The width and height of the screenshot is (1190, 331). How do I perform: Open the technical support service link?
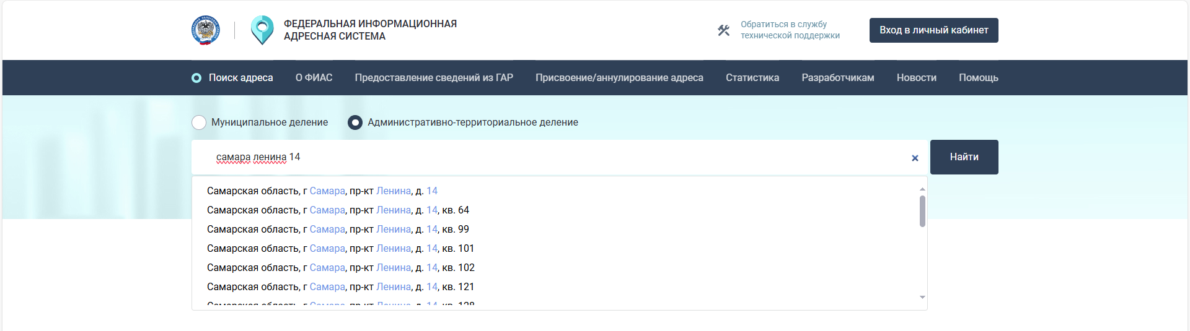pyautogui.click(x=790, y=30)
